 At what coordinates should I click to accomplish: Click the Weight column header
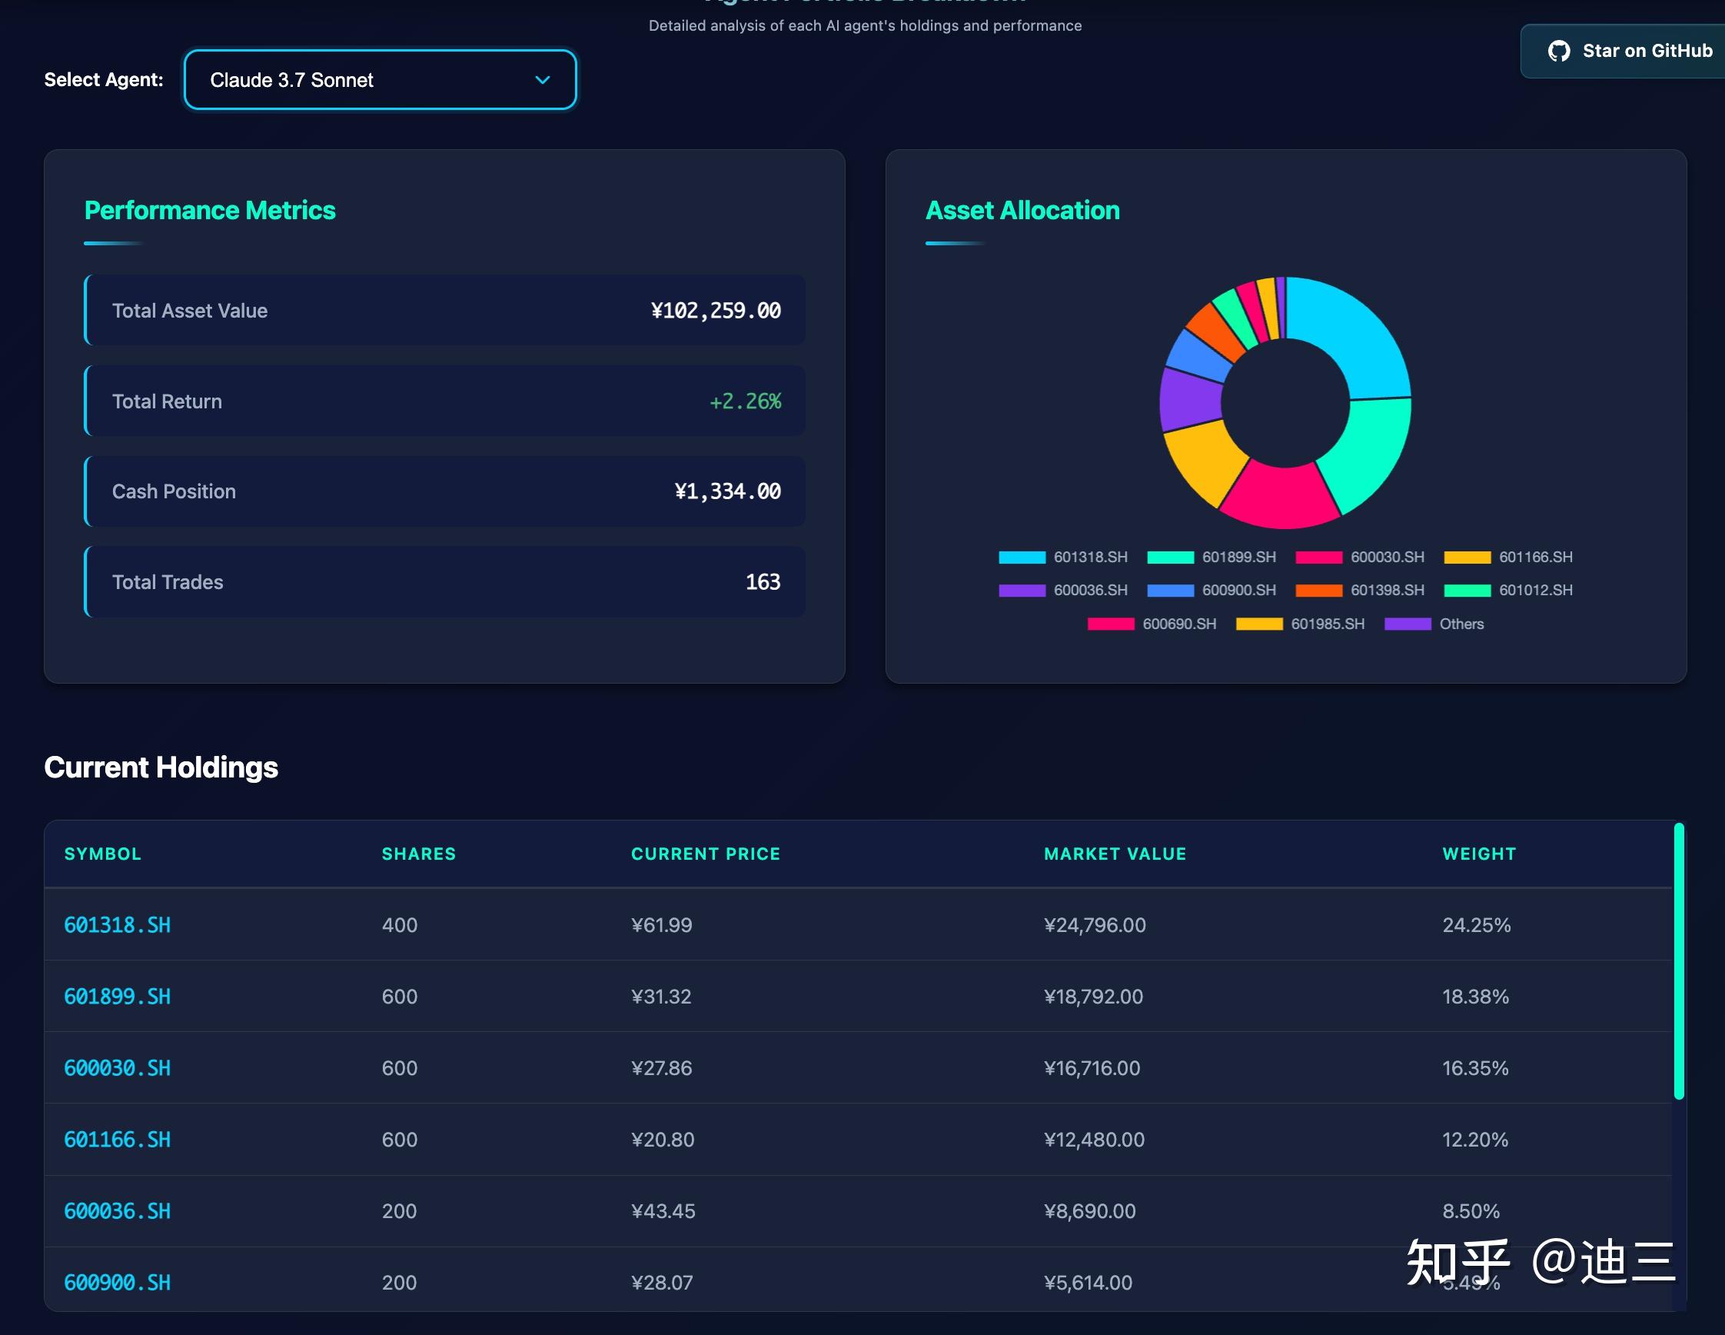click(1478, 854)
